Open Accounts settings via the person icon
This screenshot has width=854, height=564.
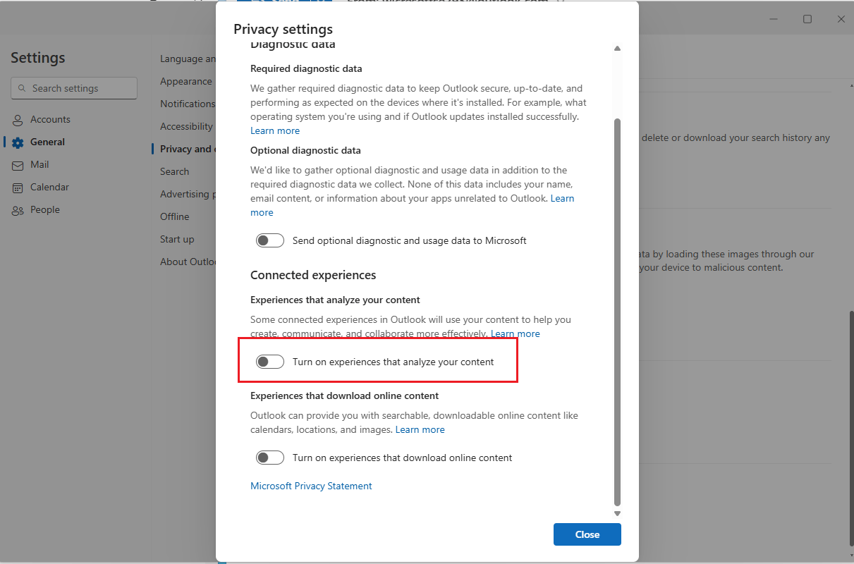17,119
